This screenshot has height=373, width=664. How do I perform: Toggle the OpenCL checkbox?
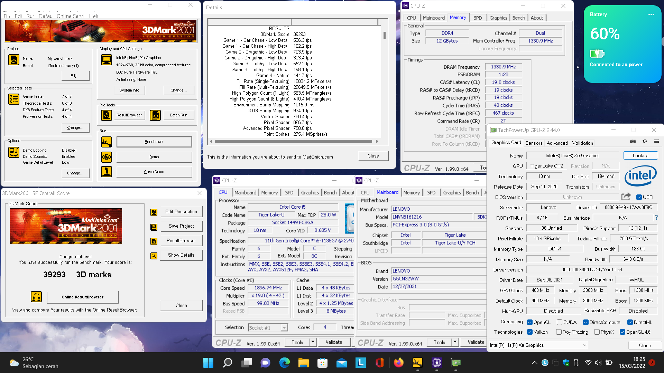530,322
